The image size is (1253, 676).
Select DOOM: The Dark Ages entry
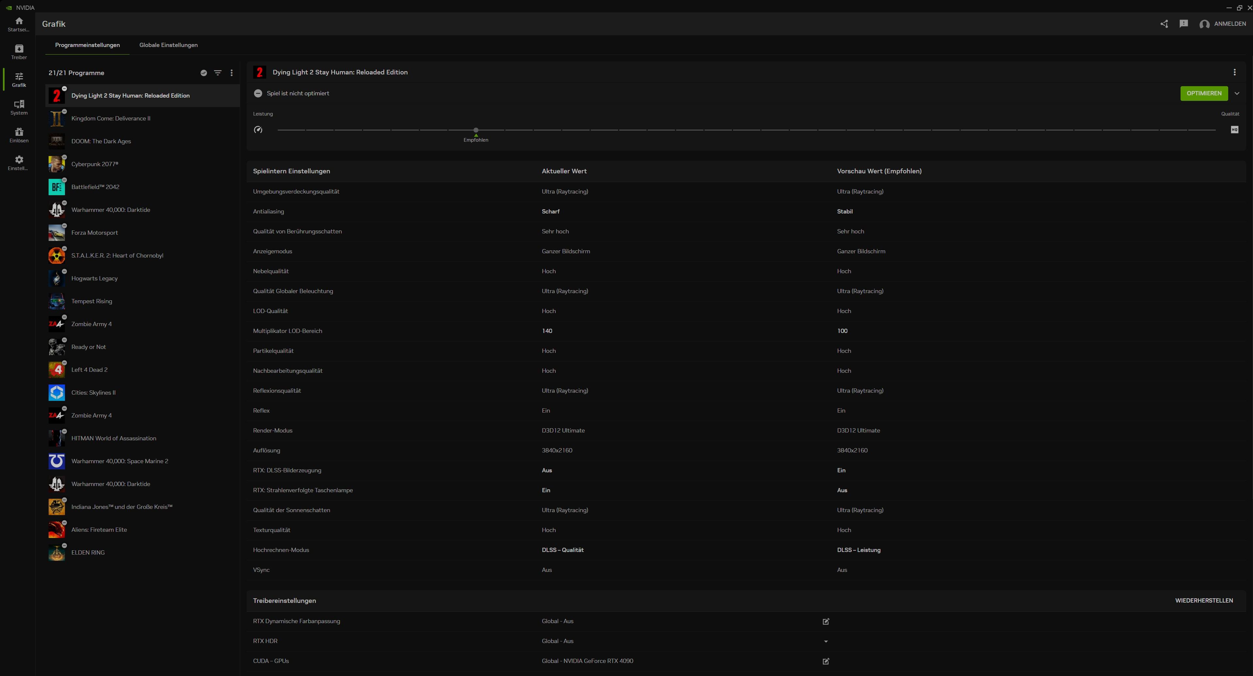coord(143,142)
